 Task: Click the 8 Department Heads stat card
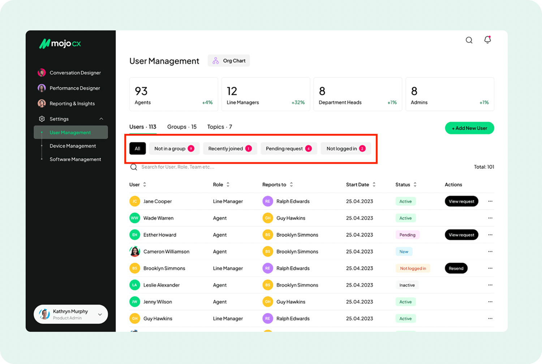[x=358, y=94]
